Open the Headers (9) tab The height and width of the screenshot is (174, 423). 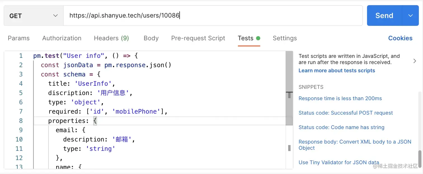111,38
